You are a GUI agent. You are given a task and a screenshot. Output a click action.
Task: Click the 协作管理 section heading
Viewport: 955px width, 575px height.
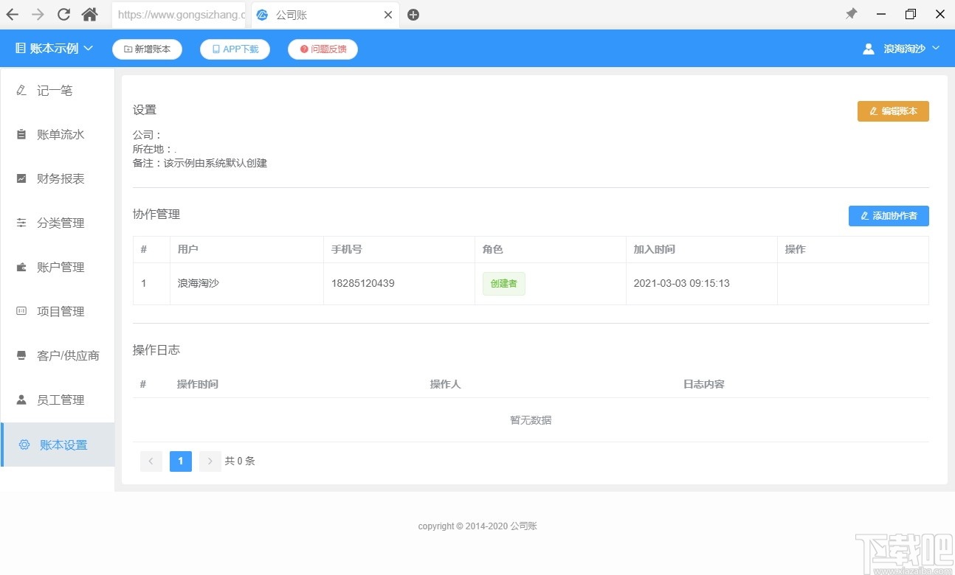pos(156,215)
